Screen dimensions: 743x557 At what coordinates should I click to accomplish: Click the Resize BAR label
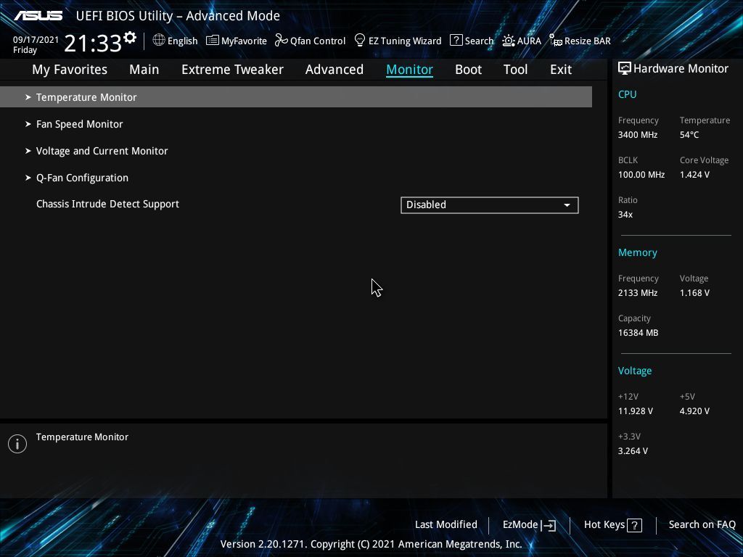pyautogui.click(x=588, y=41)
